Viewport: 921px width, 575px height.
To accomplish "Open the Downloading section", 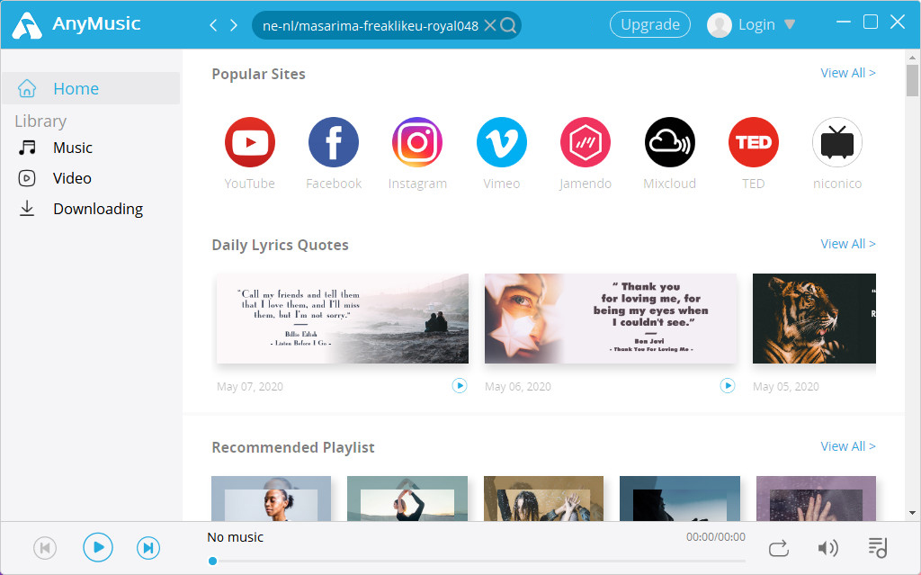I will click(x=98, y=210).
